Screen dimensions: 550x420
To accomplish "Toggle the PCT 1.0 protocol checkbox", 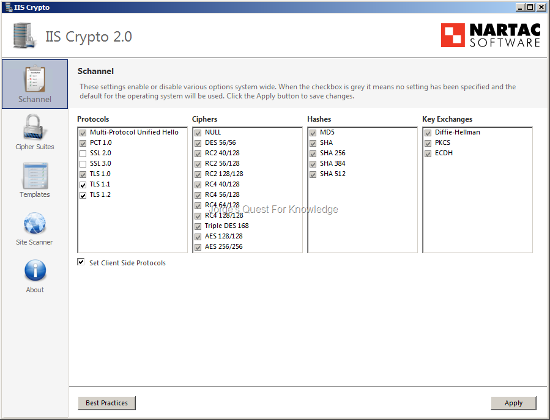I will 83,144.
